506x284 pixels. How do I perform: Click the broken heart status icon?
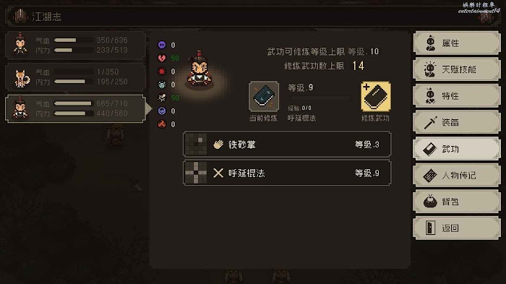click(x=162, y=58)
